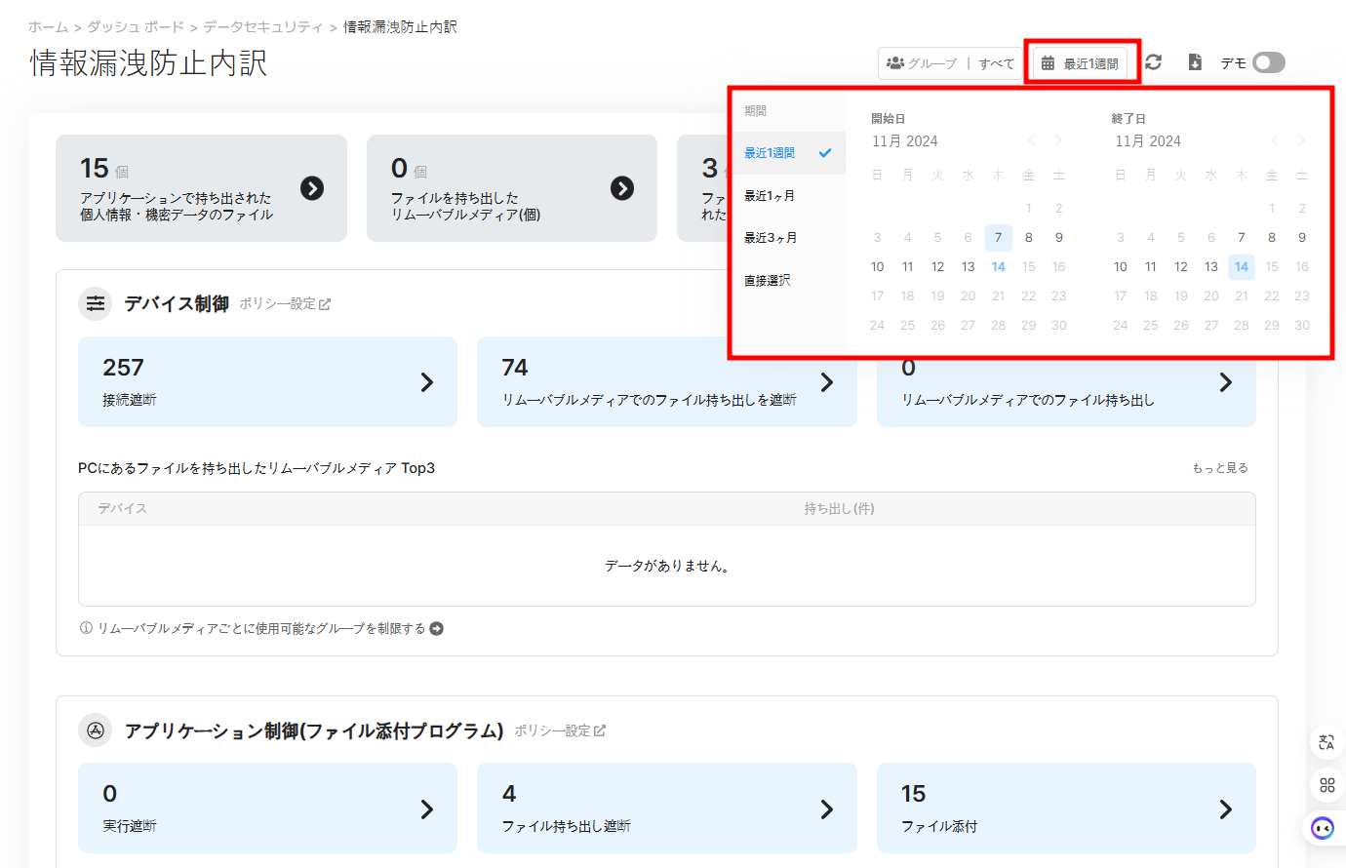This screenshot has height=868, width=1346.
Task: Select day 12 in the start date calendar
Action: [937, 267]
